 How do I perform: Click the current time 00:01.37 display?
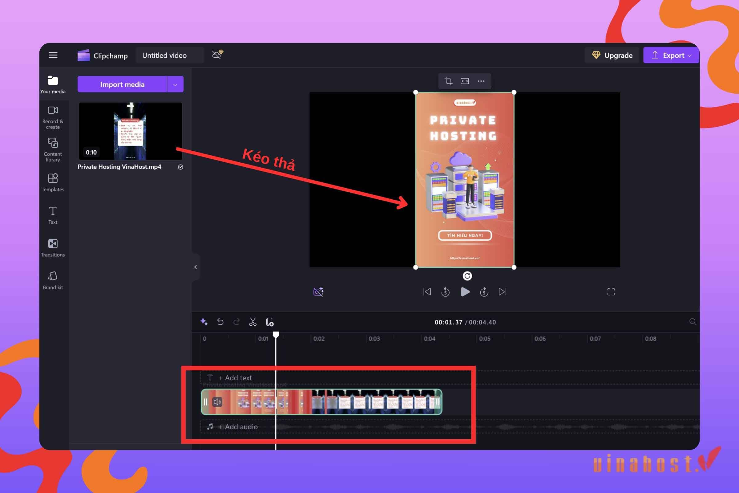click(x=448, y=322)
